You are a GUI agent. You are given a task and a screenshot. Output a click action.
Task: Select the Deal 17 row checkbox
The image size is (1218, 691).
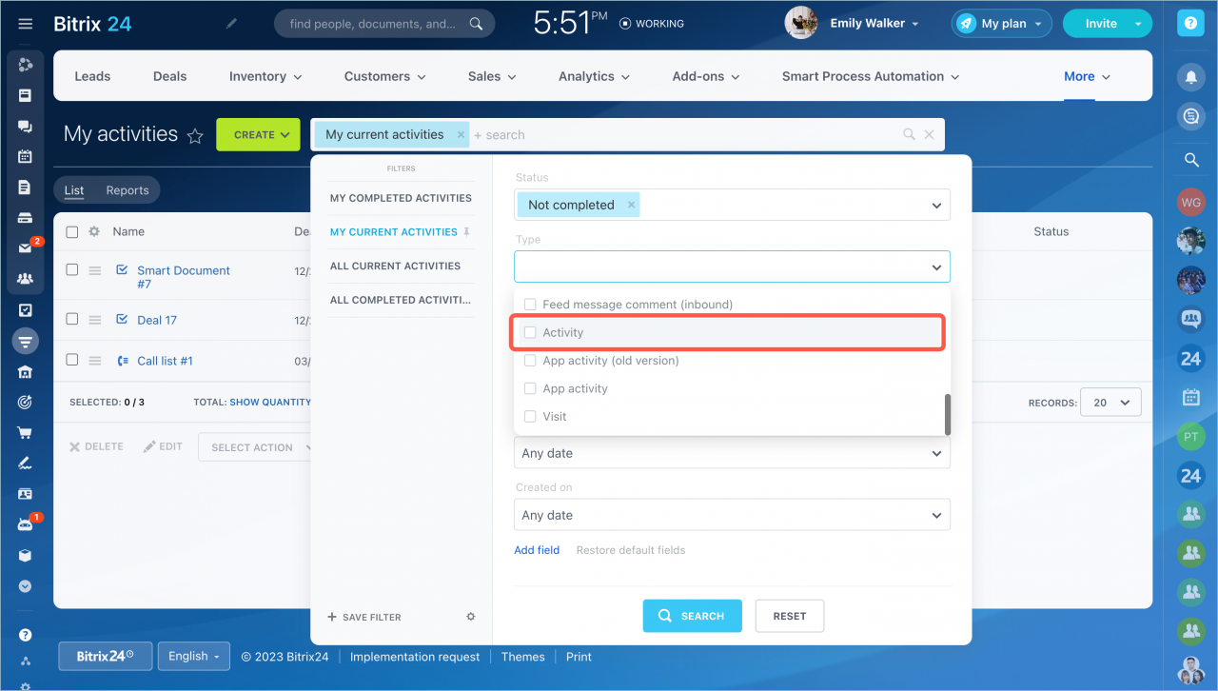(x=71, y=319)
